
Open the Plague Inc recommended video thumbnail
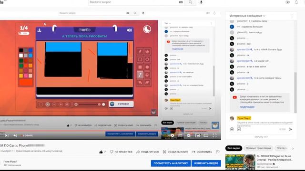pos(240,162)
